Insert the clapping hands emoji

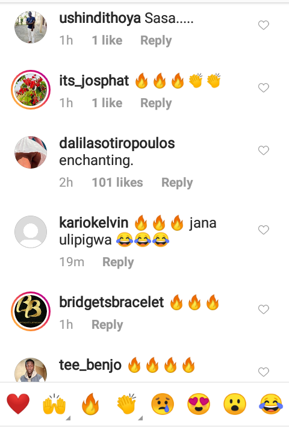[x=126, y=404]
